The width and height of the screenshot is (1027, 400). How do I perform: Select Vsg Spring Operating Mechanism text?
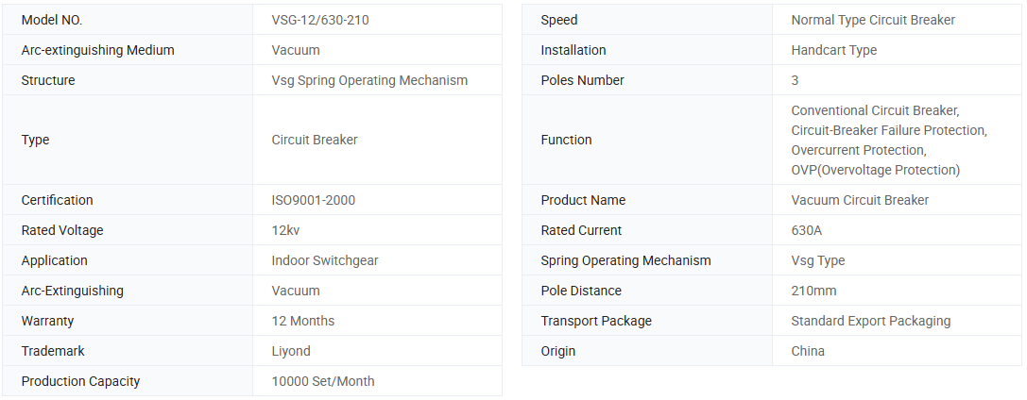(x=369, y=80)
